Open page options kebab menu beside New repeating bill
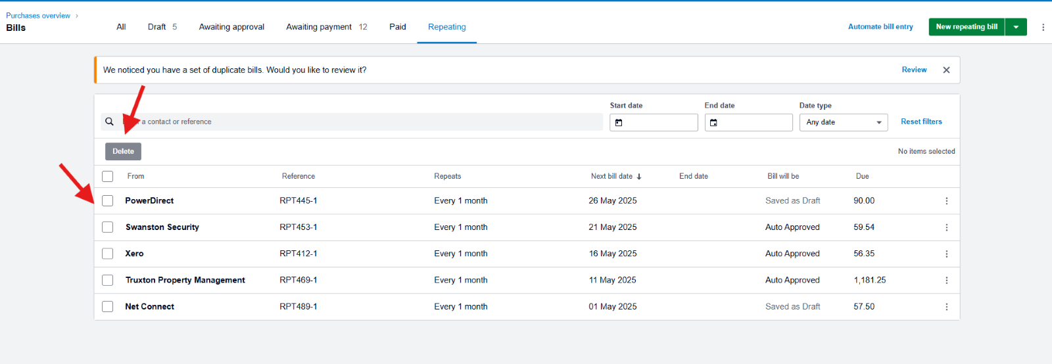This screenshot has height=364, width=1052. 1043,27
